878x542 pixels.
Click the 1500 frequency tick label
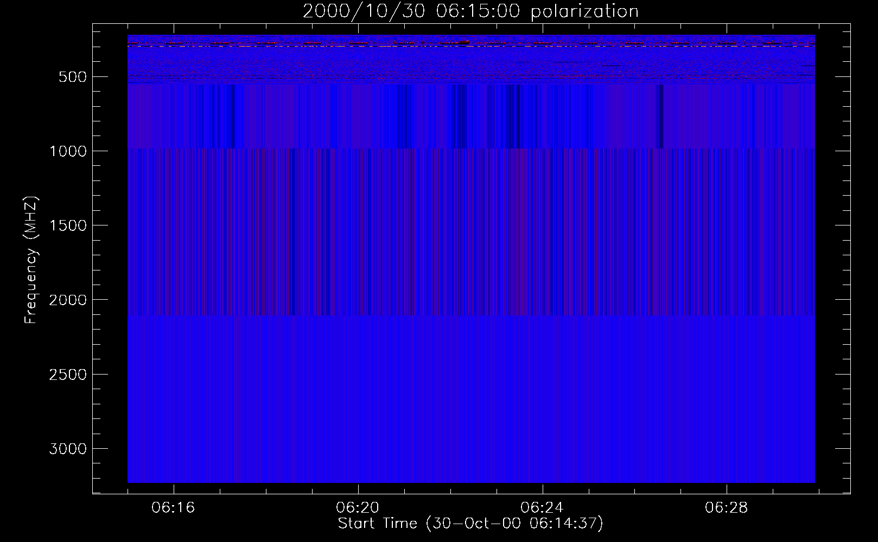point(68,225)
